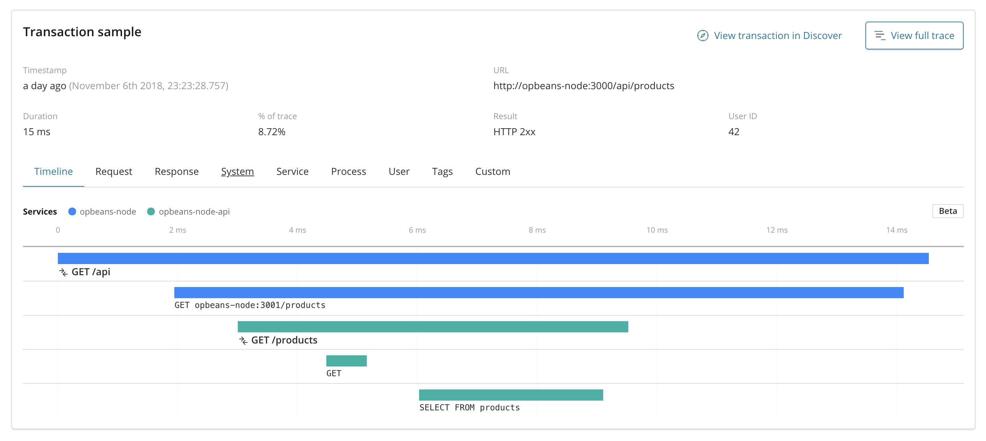Select the GET opbeans-node:3001/products span bar

tap(539, 293)
